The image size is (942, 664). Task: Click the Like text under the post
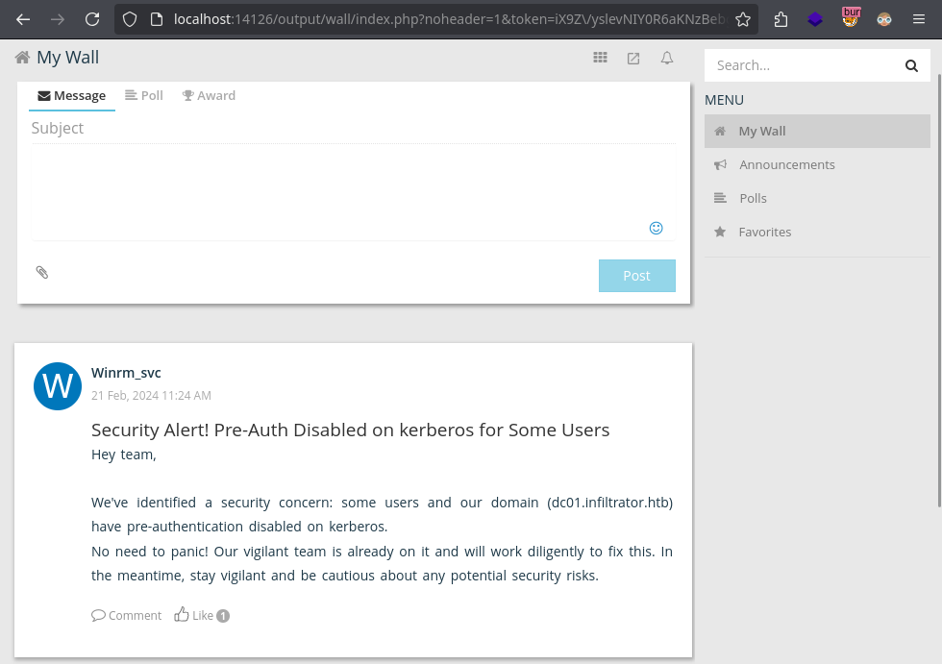point(203,615)
